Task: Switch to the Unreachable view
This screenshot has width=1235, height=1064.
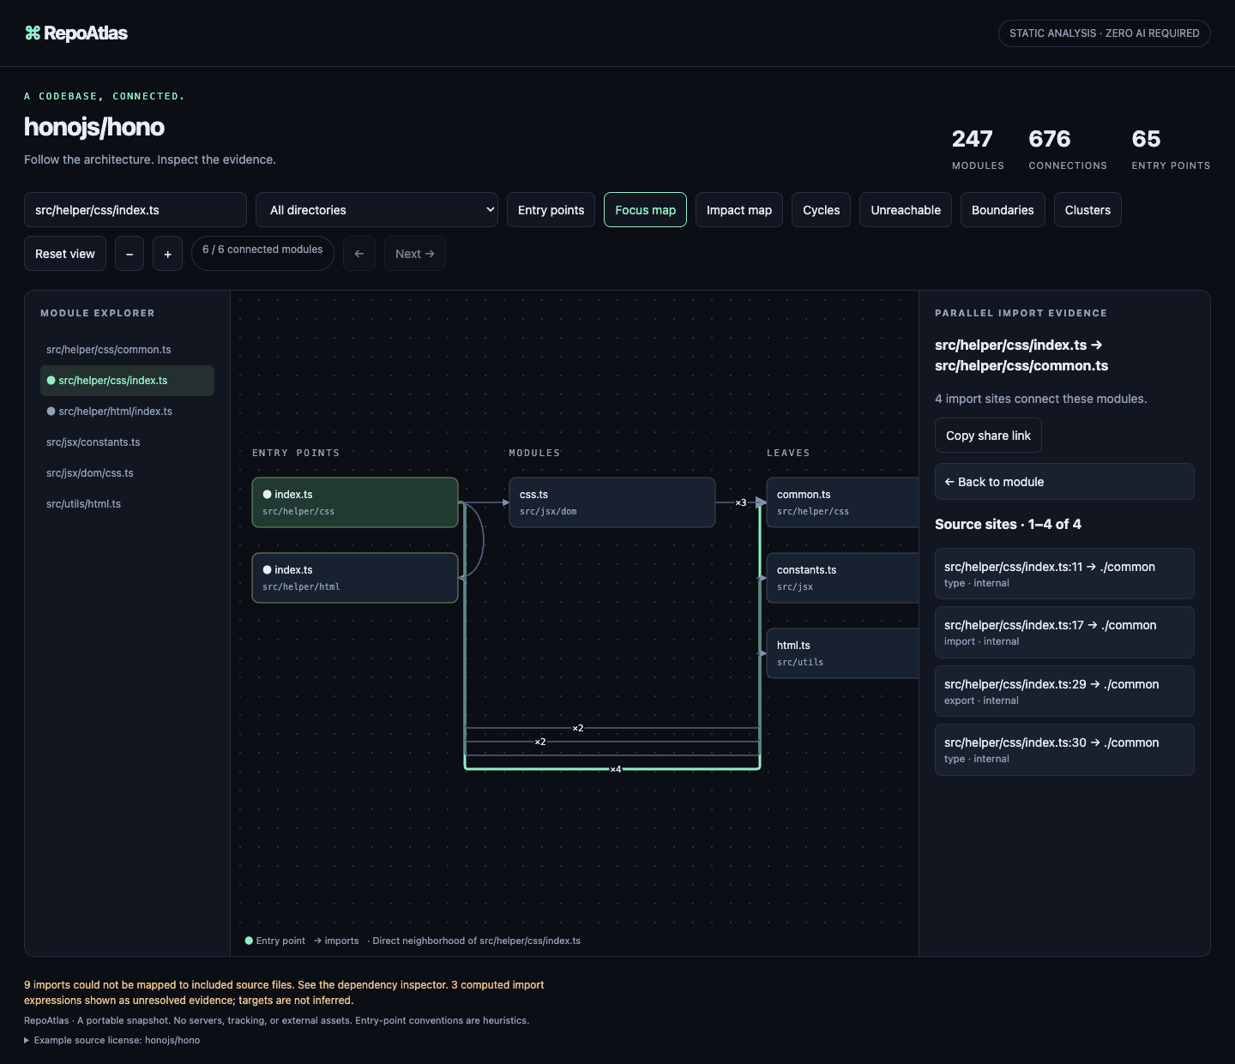Action: (906, 210)
